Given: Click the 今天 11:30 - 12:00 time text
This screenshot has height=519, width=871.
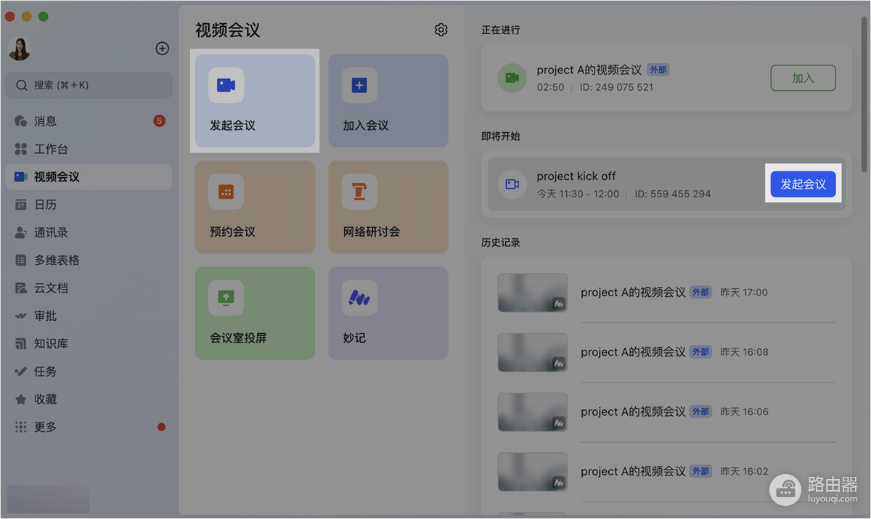Looking at the screenshot, I should (578, 194).
